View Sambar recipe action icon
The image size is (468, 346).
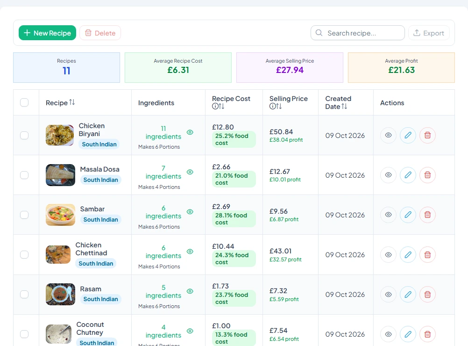(x=388, y=215)
